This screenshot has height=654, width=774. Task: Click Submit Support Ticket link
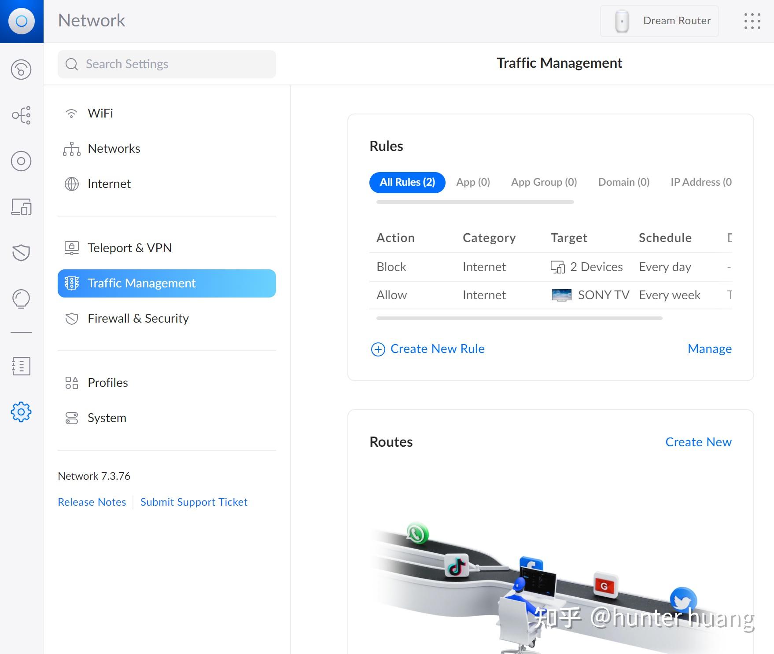click(194, 502)
